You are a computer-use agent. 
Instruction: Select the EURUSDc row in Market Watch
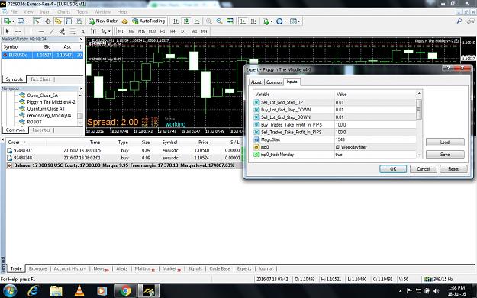pos(42,55)
